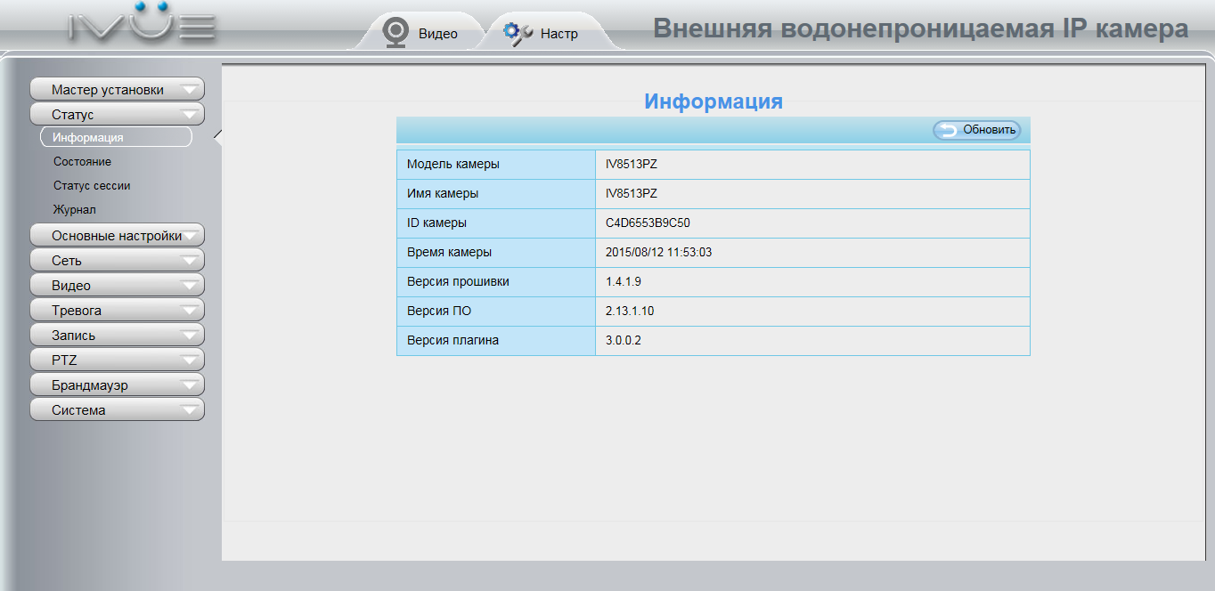Click firmware version value 1.4.1.9

click(x=624, y=281)
